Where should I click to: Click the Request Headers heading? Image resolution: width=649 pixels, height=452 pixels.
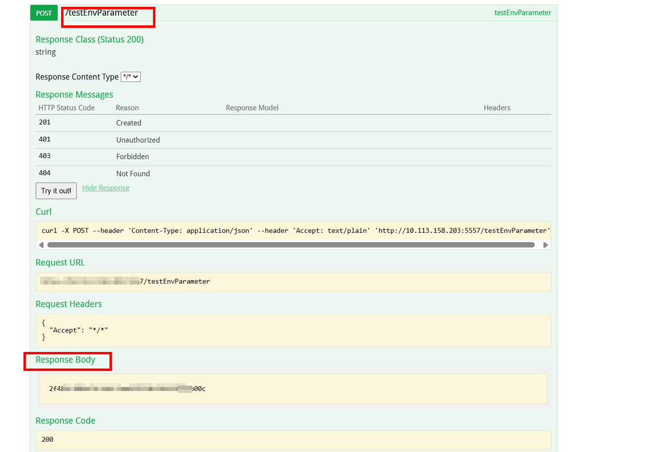(68, 304)
